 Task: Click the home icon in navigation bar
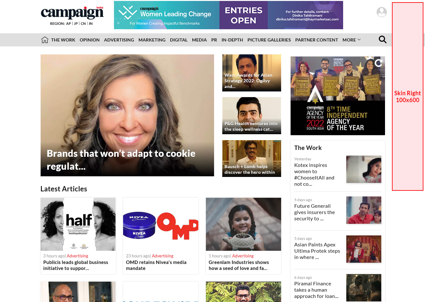pos(45,40)
